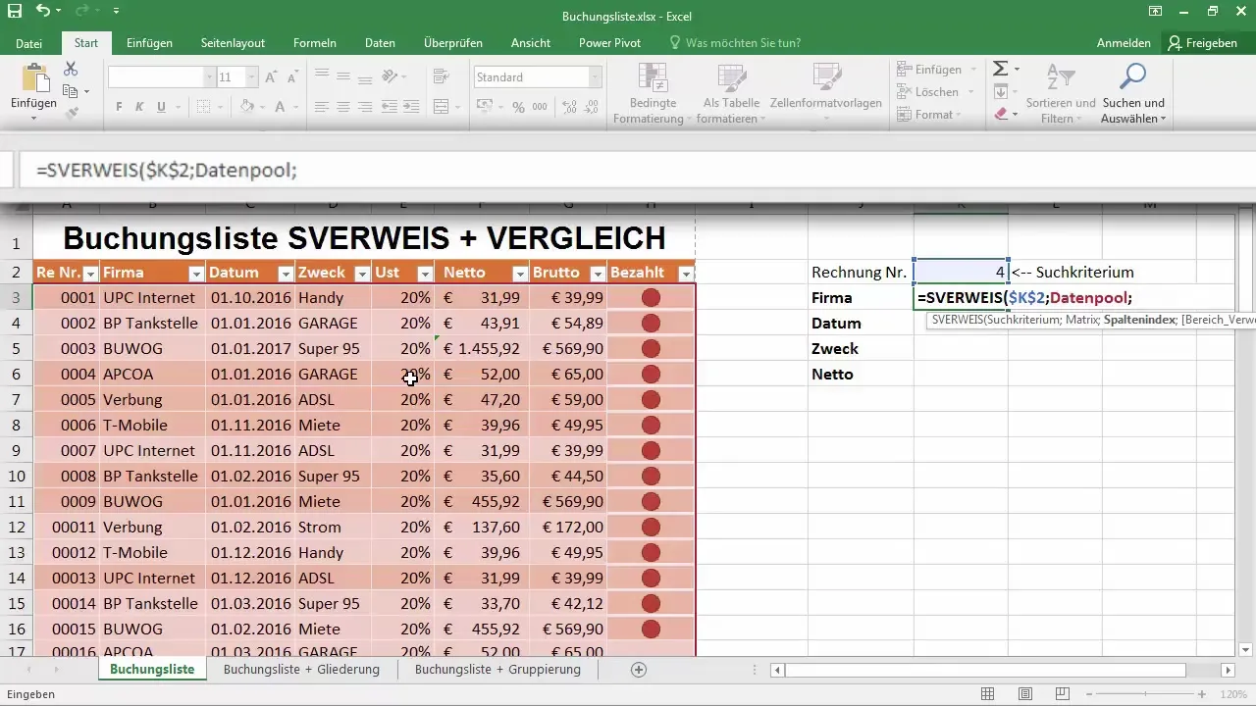The image size is (1256, 706).
Task: Apply percent style with % icon
Action: click(517, 107)
